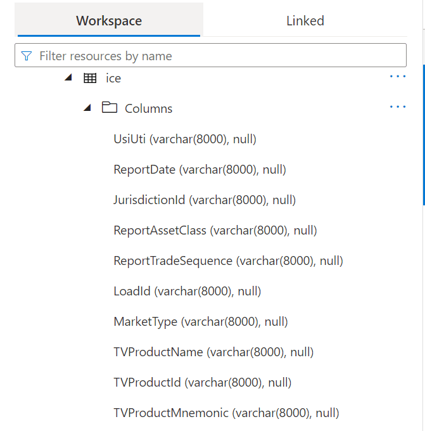Collapse the Columns folder
The width and height of the screenshot is (425, 431).
click(87, 108)
